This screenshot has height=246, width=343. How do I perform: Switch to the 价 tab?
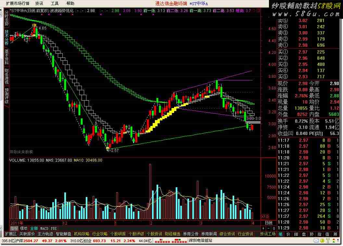[x=288, y=234]
